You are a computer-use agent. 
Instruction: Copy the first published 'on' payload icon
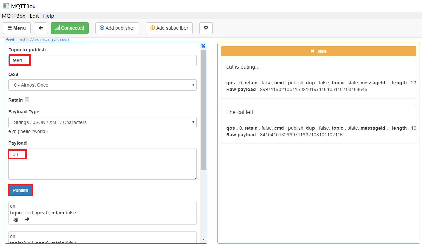click(x=16, y=220)
